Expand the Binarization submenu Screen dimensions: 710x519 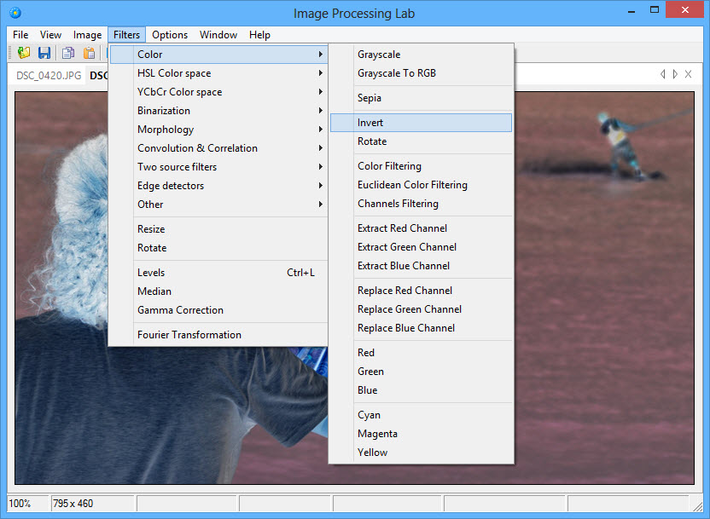click(218, 111)
